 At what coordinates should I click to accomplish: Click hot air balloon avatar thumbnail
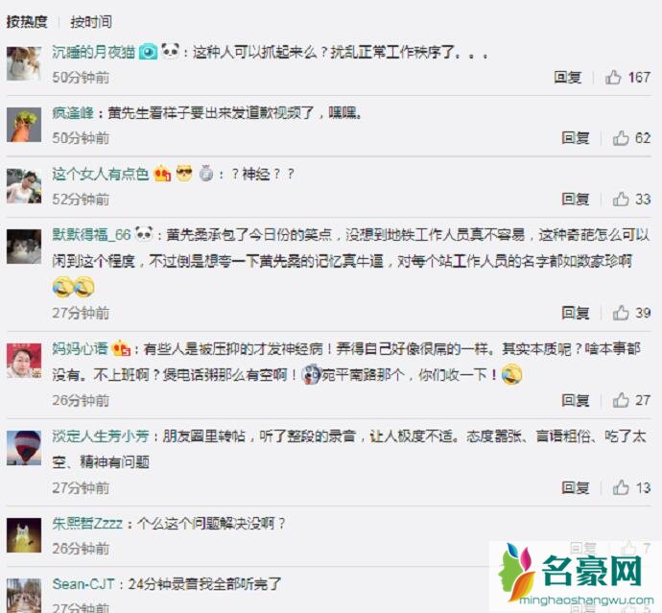[x=24, y=447]
